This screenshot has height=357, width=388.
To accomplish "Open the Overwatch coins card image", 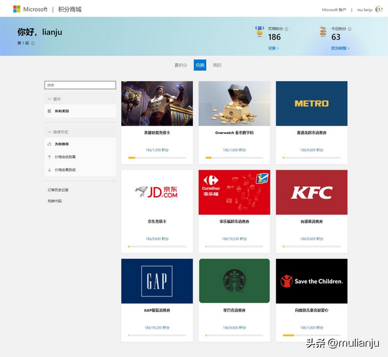I will click(x=235, y=104).
